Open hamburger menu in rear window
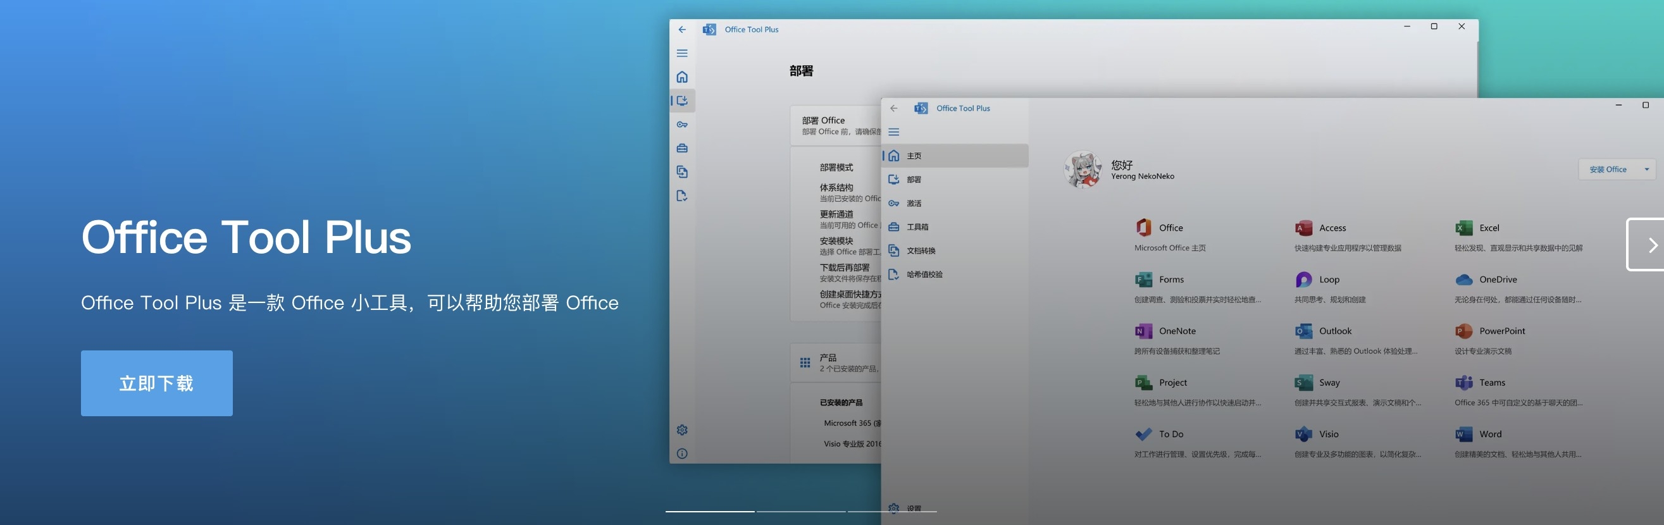This screenshot has width=1664, height=525. point(682,53)
